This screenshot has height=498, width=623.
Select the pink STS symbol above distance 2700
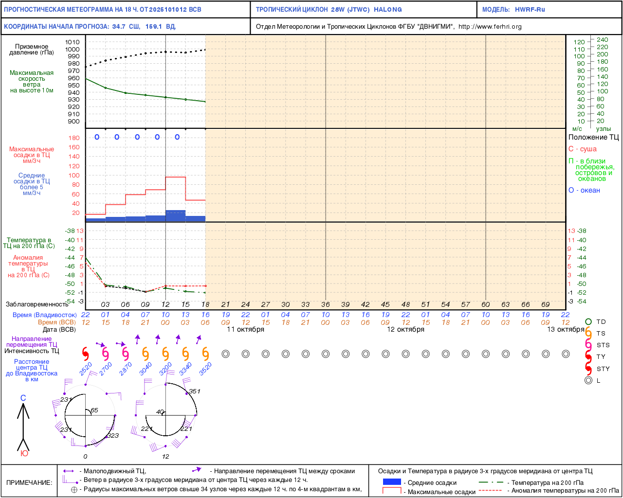[106, 354]
